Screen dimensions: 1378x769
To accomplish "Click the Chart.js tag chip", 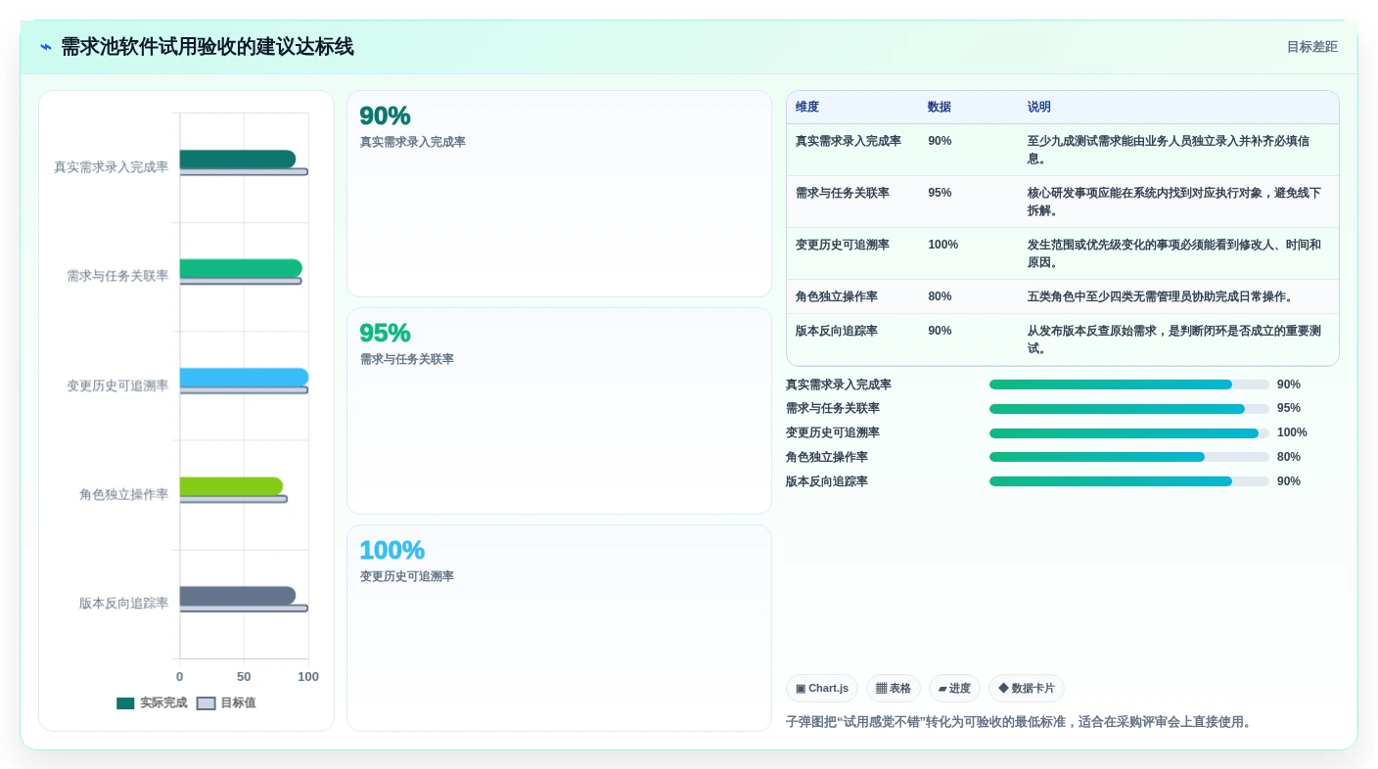I will tap(822, 689).
